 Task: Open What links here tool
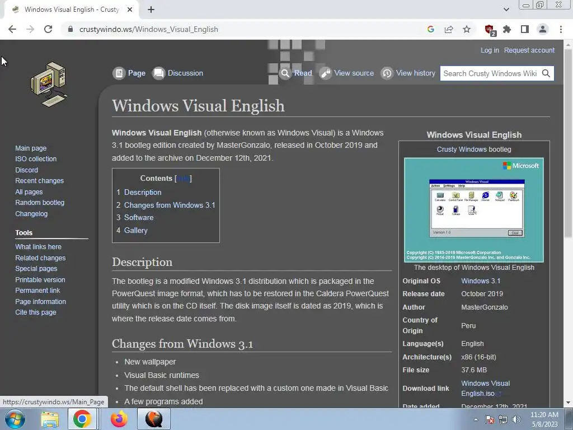[39, 247]
